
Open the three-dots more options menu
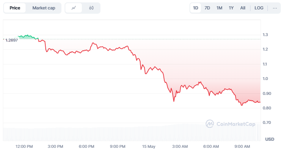pos(275,8)
